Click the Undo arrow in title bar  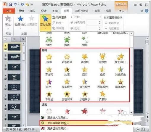click(15, 4)
